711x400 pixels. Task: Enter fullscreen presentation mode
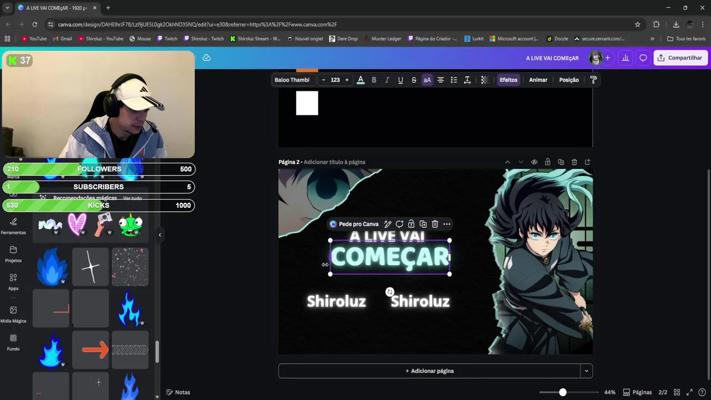(690, 392)
